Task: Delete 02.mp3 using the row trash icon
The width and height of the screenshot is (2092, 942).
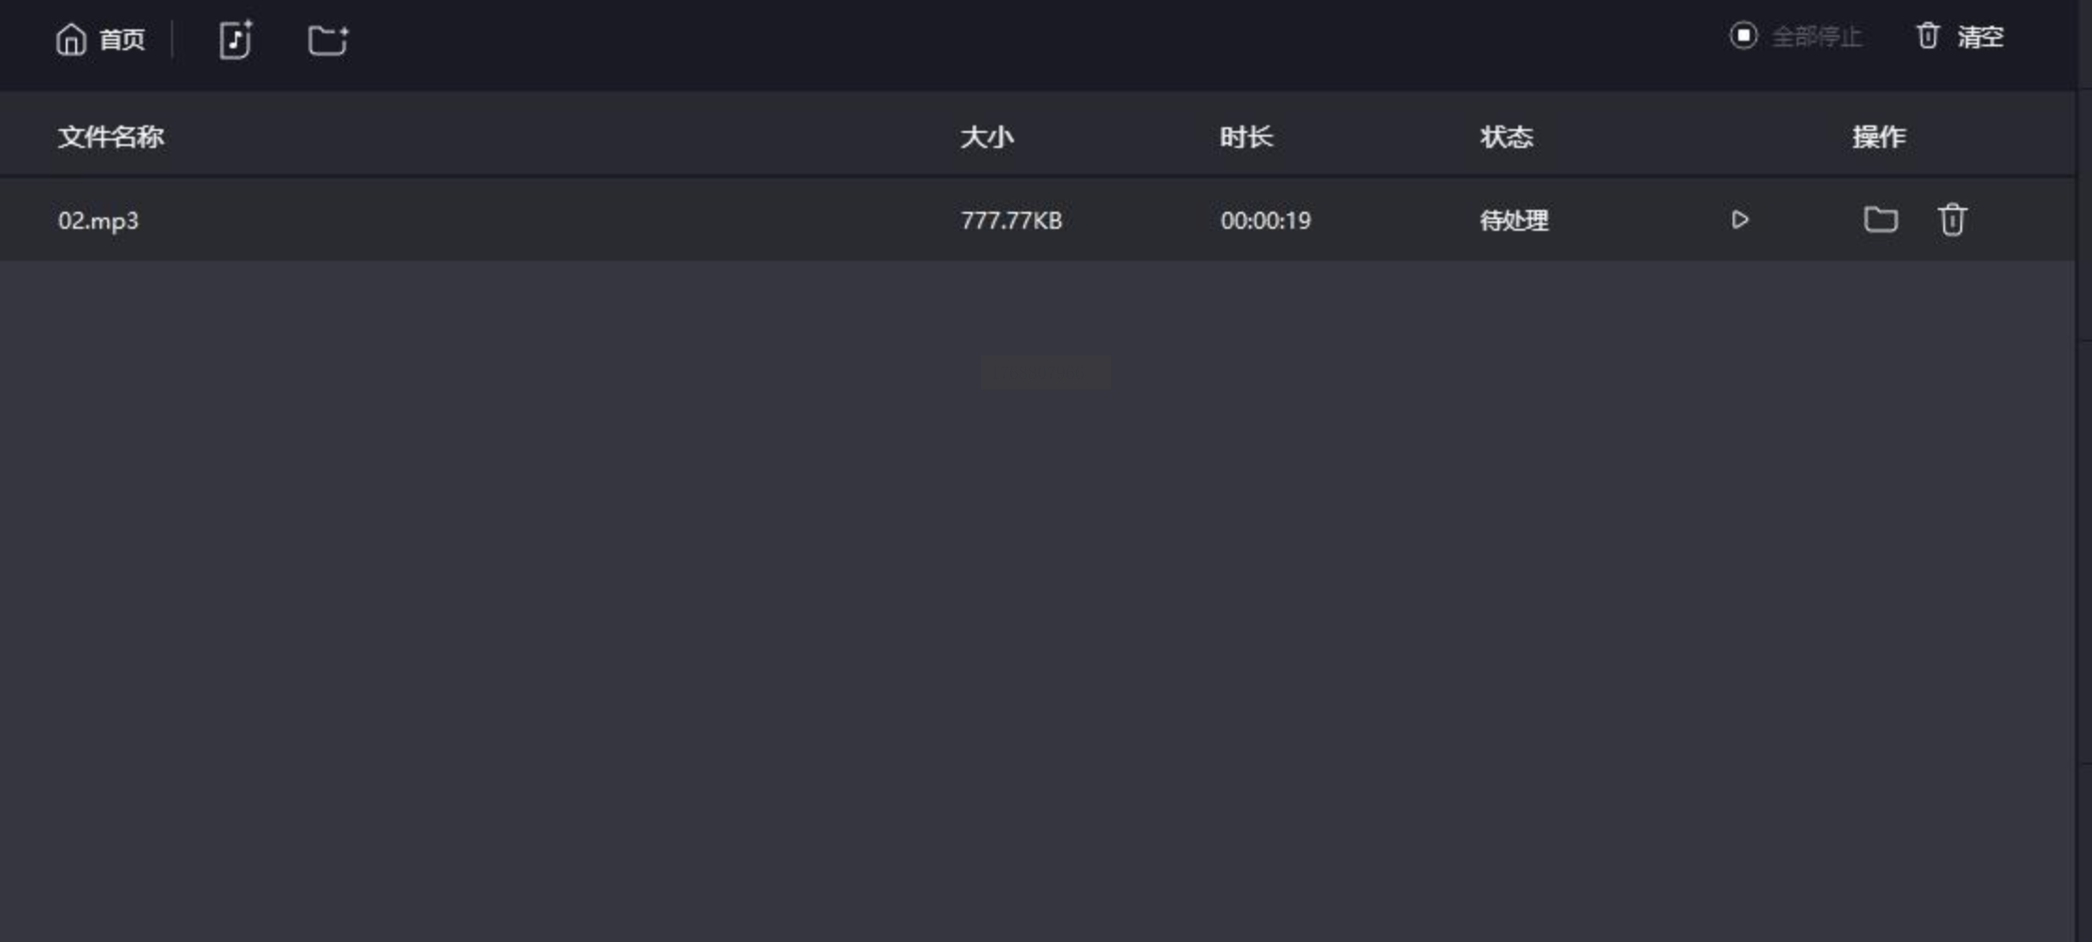Action: point(1952,220)
